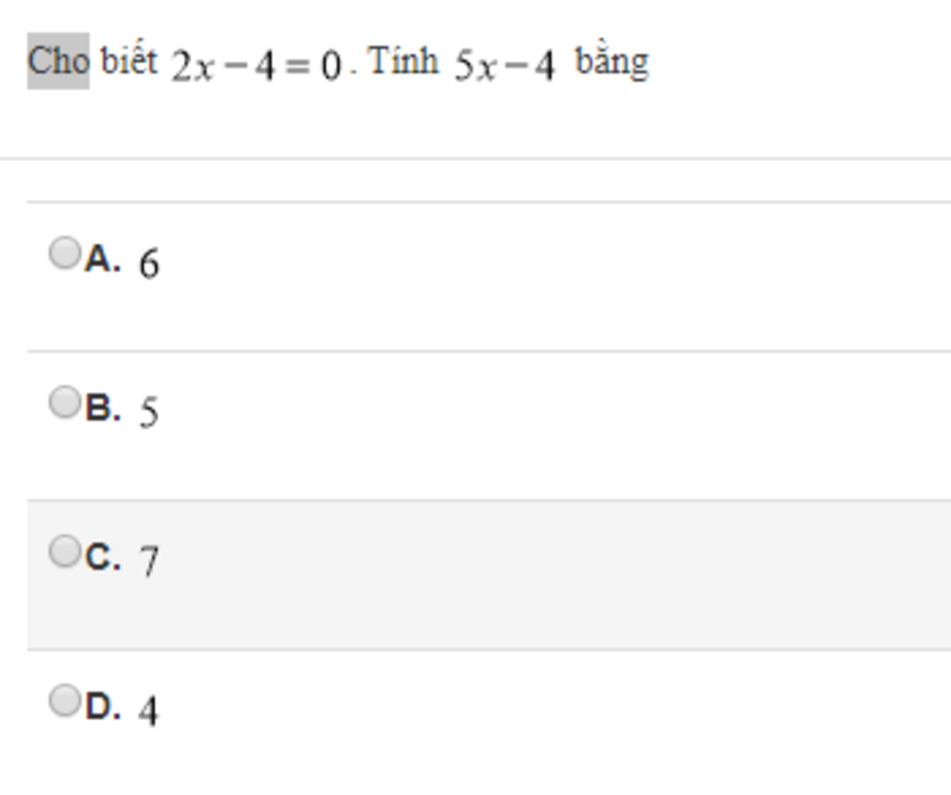This screenshot has height=795, width=951.
Task: Select radio button for answer D
Action: (x=64, y=700)
